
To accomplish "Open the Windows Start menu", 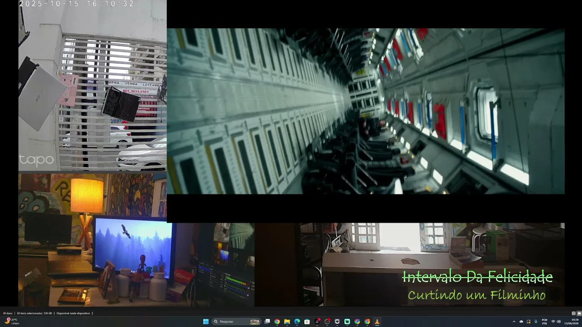I will pos(206,322).
